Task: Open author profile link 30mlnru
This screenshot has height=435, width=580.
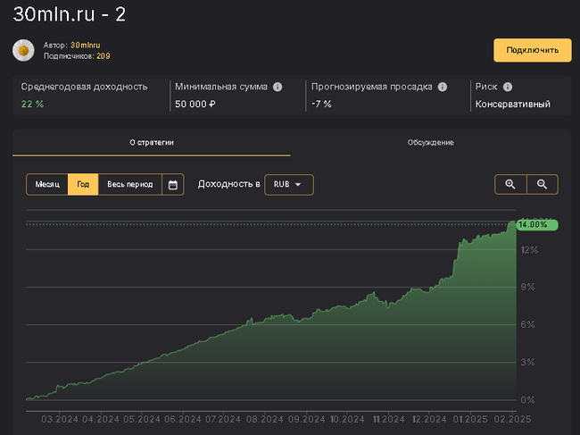Action: click(x=86, y=45)
